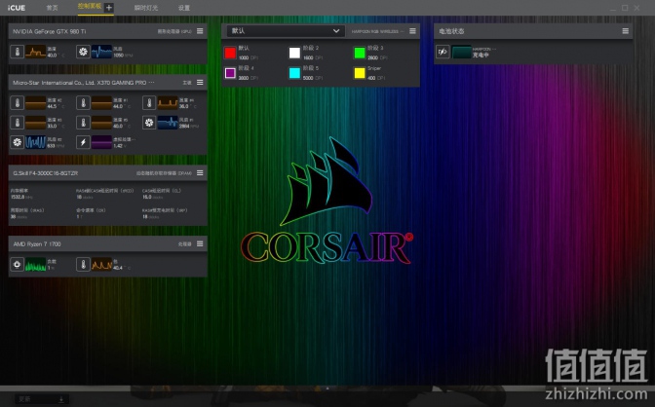This screenshot has width=655, height=407.
Task: Open the HARPOON RGB WIRELESS panel menu
Action: point(412,31)
